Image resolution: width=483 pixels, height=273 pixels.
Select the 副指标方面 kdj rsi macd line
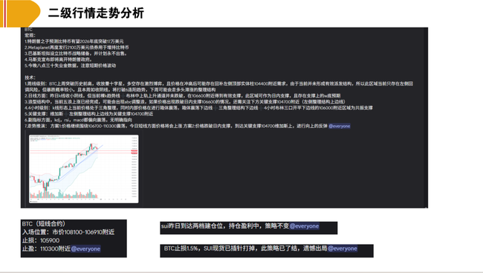(x=78, y=120)
